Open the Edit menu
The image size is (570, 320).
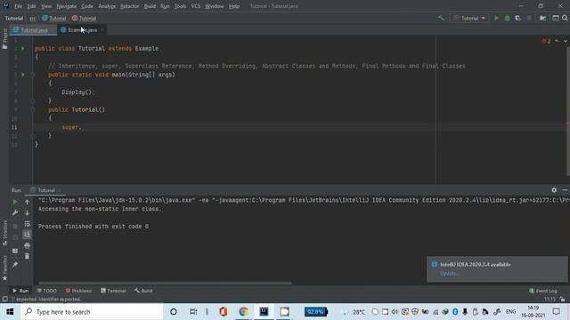coord(32,6)
